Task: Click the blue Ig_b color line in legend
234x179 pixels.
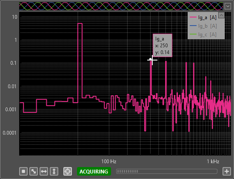Action: [x=193, y=26]
